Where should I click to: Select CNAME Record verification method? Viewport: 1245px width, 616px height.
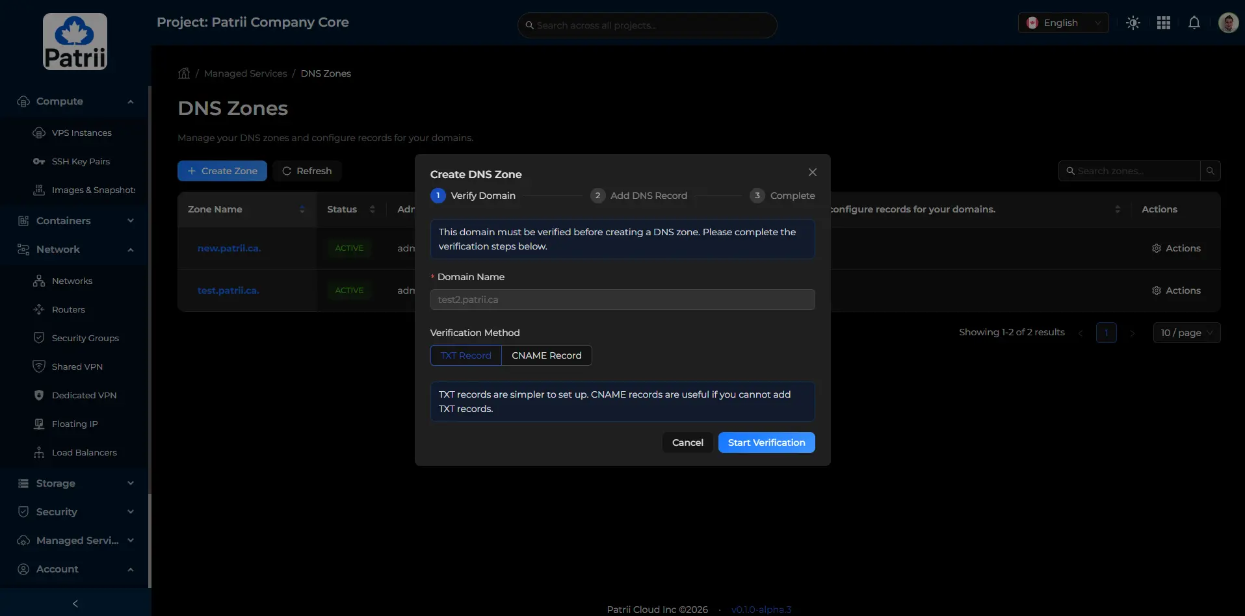(x=546, y=355)
